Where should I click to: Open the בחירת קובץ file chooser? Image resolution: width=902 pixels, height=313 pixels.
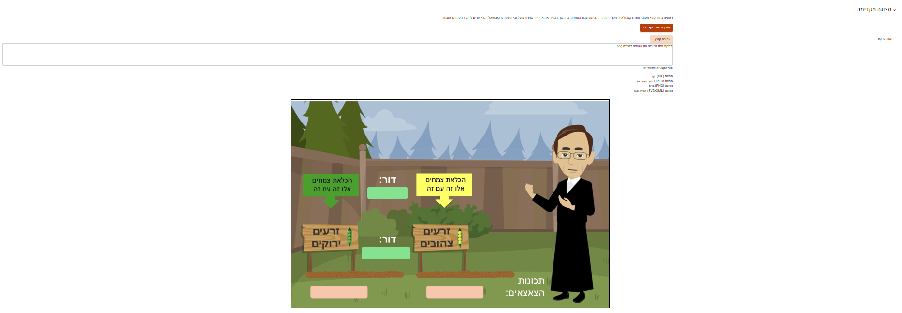pyautogui.click(x=661, y=39)
